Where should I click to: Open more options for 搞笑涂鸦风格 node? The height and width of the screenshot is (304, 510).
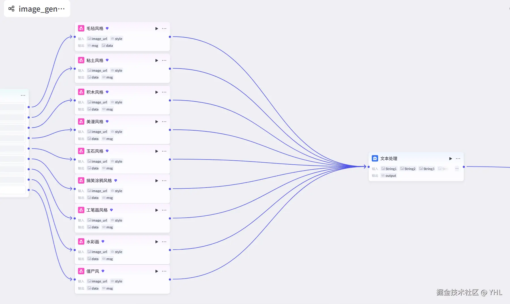[x=164, y=181]
